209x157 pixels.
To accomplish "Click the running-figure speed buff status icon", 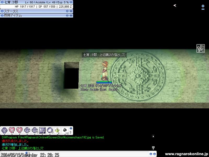I will 200,48.
